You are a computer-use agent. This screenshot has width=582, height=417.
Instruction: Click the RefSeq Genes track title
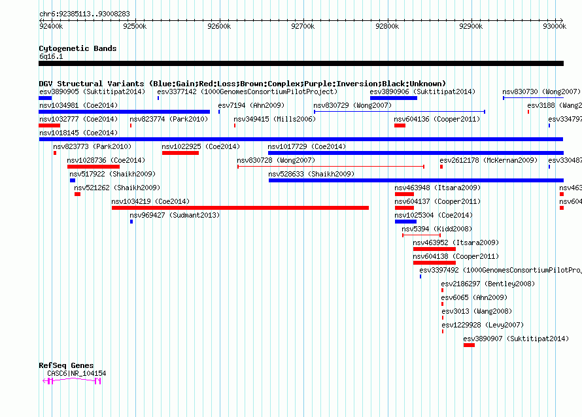[x=66, y=365]
